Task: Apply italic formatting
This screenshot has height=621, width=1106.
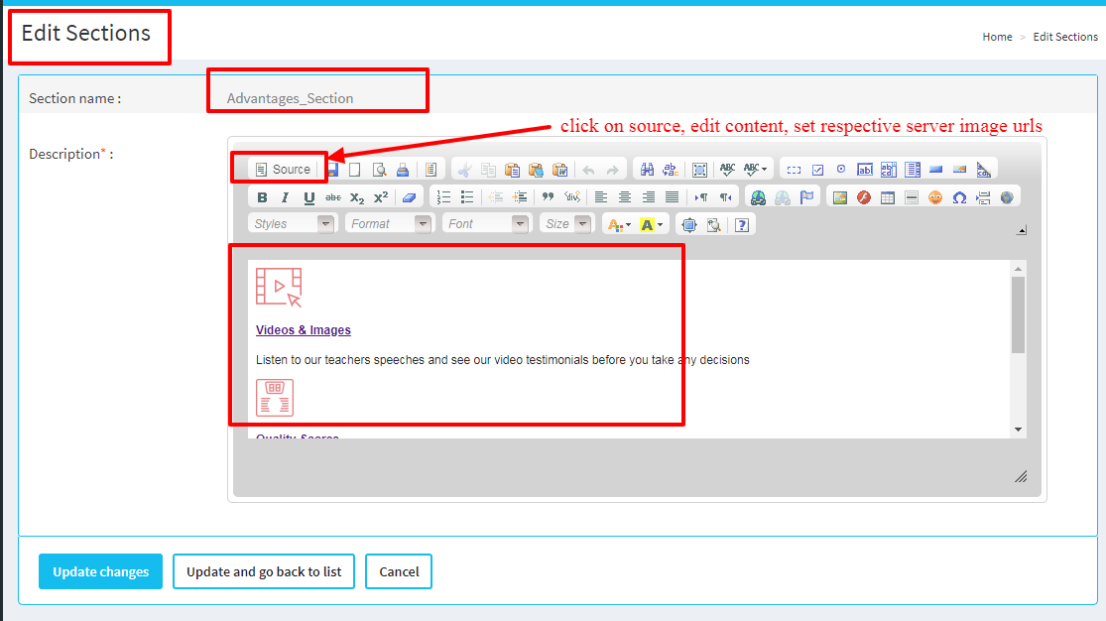Action: (285, 197)
